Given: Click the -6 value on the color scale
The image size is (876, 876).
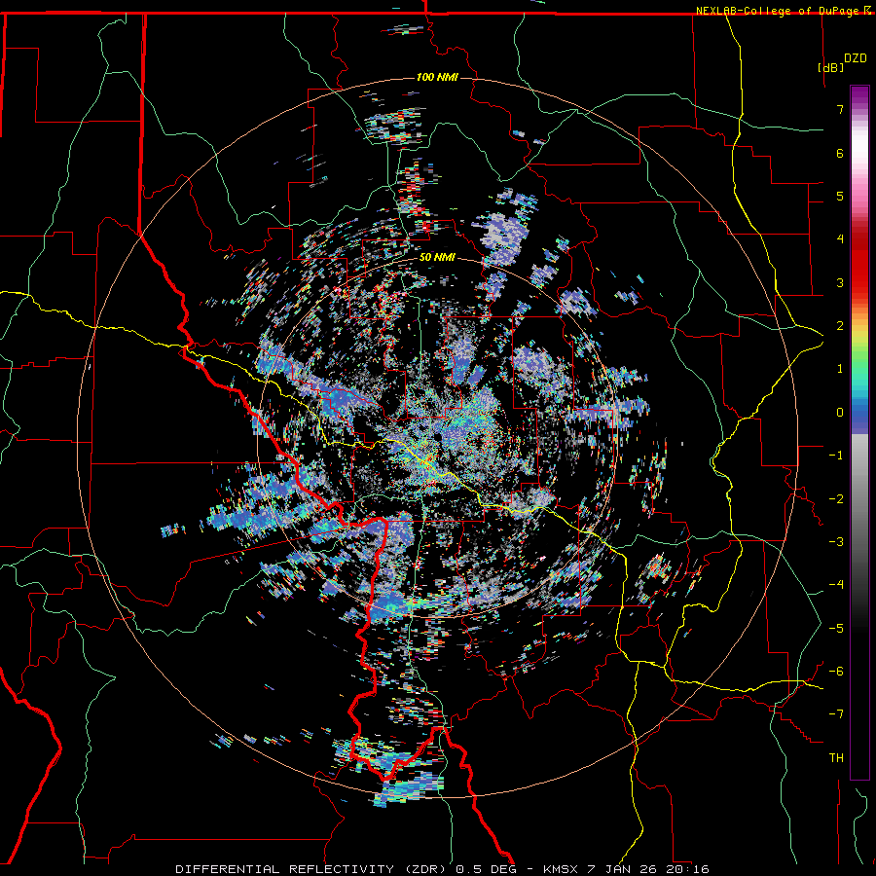Looking at the screenshot, I should (836, 672).
